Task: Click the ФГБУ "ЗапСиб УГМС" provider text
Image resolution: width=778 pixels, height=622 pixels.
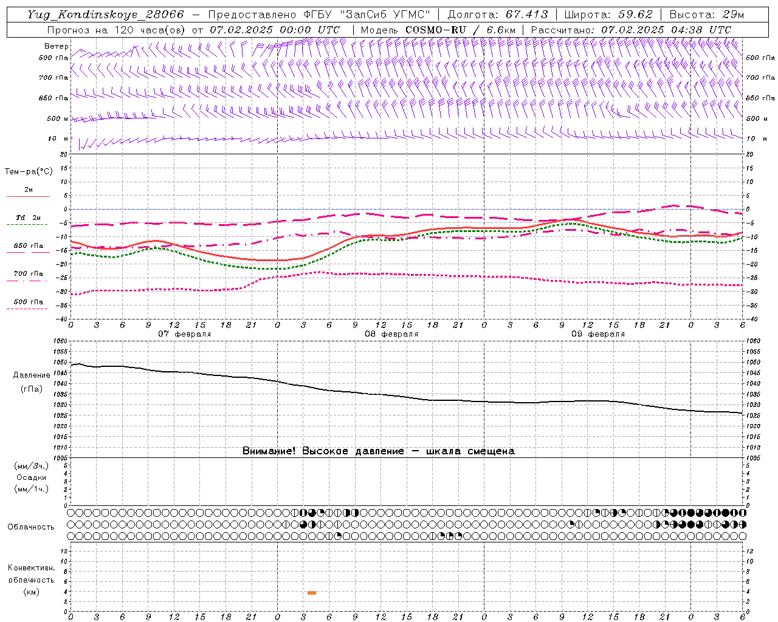Action: [366, 15]
